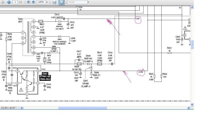Click the R609 resistor label
Viewport: 205px width, 120px height.
[x=77, y=67]
